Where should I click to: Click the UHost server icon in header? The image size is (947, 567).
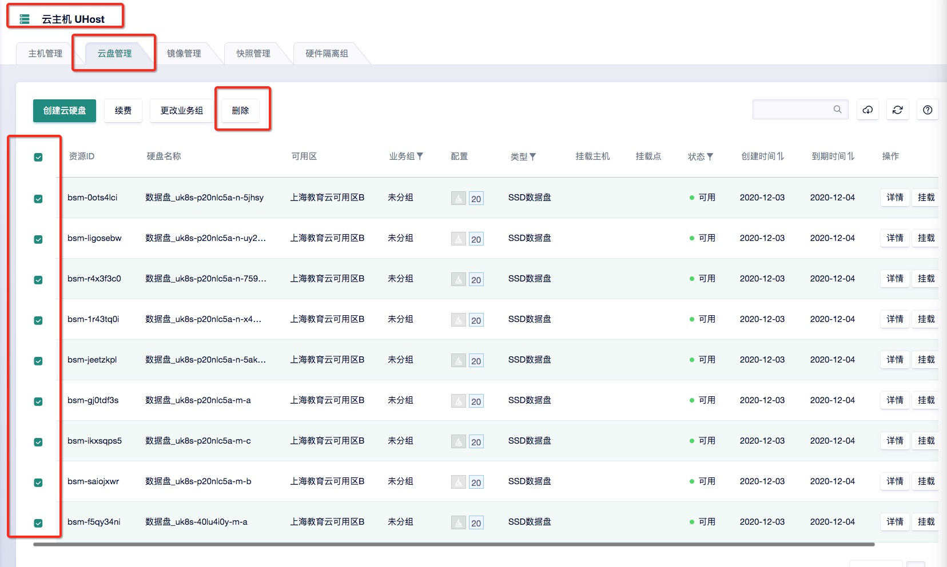coord(25,19)
